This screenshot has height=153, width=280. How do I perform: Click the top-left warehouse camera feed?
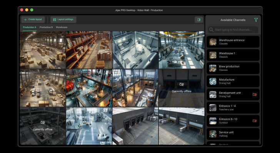pos(43,50)
